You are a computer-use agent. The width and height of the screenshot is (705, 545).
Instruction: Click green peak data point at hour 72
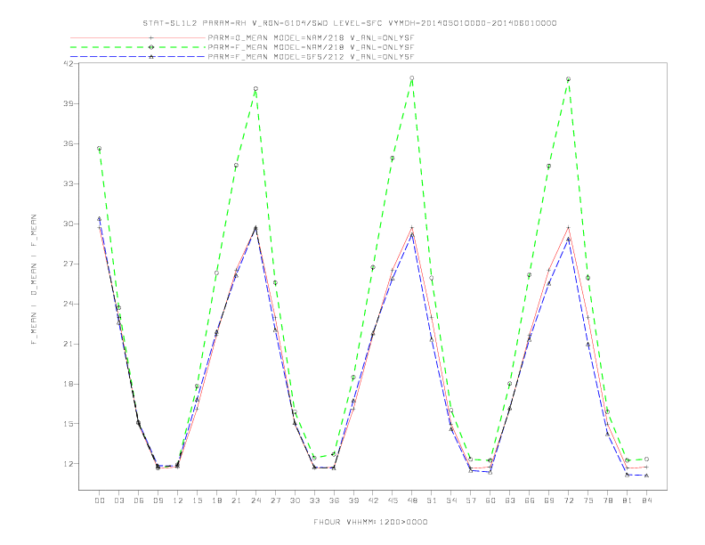tap(568, 79)
